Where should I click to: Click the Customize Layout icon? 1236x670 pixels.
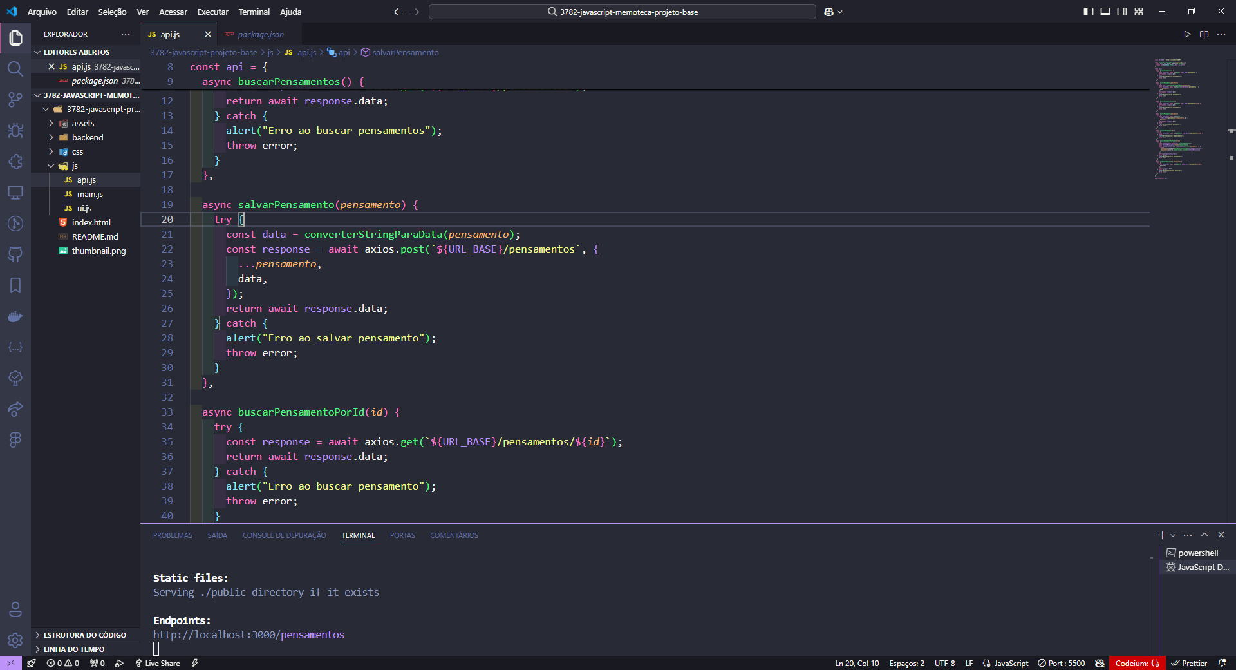point(1139,12)
